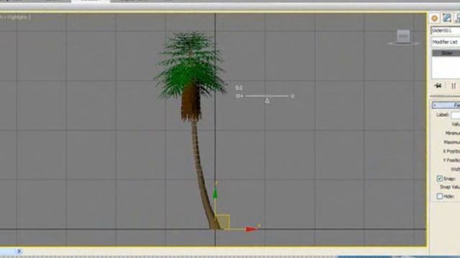Click the slider manipulator move handle square
The width and height of the screenshot is (460, 258).
click(238, 96)
